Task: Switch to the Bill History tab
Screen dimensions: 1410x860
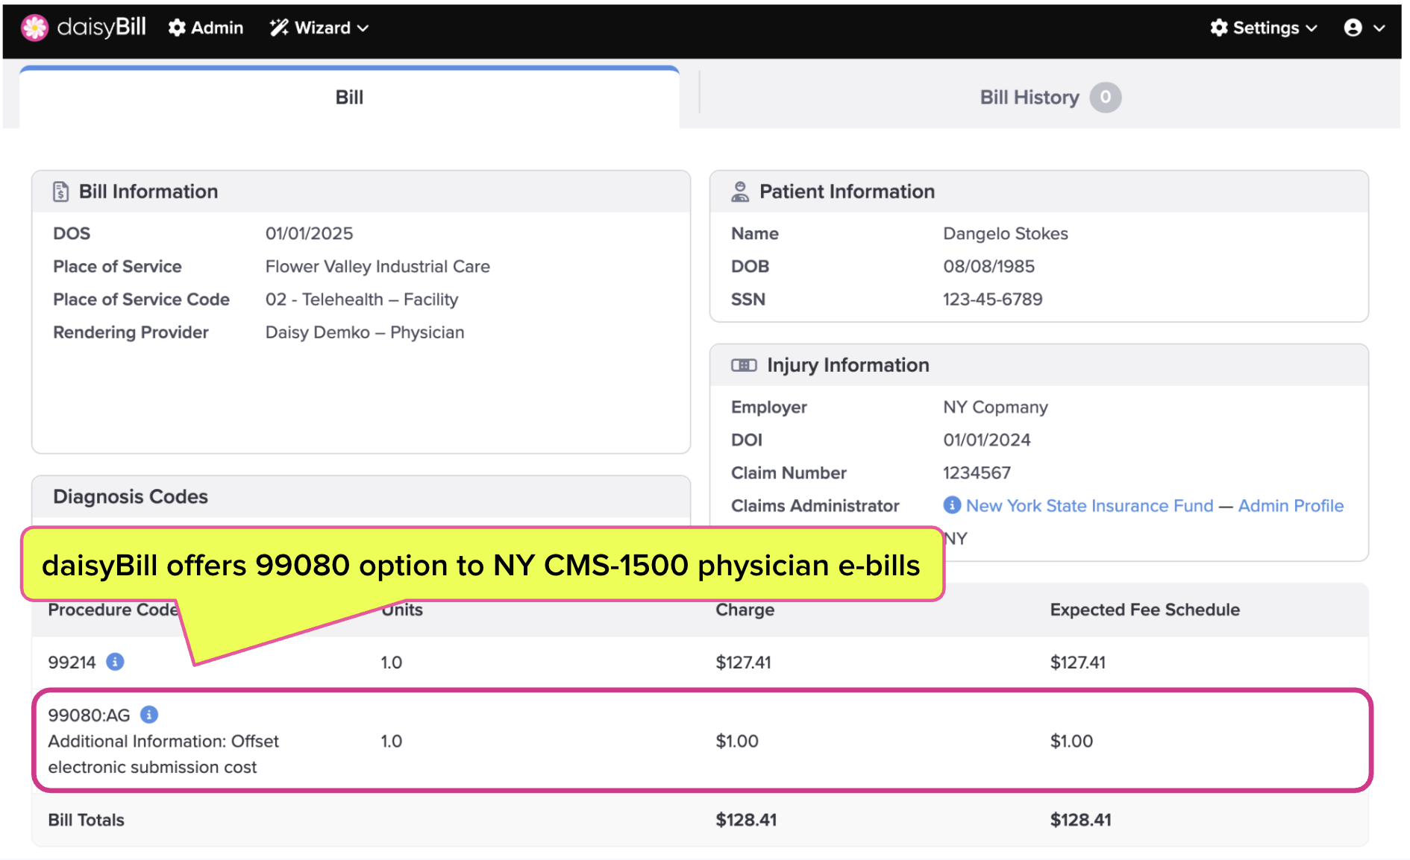Action: click(x=1029, y=98)
